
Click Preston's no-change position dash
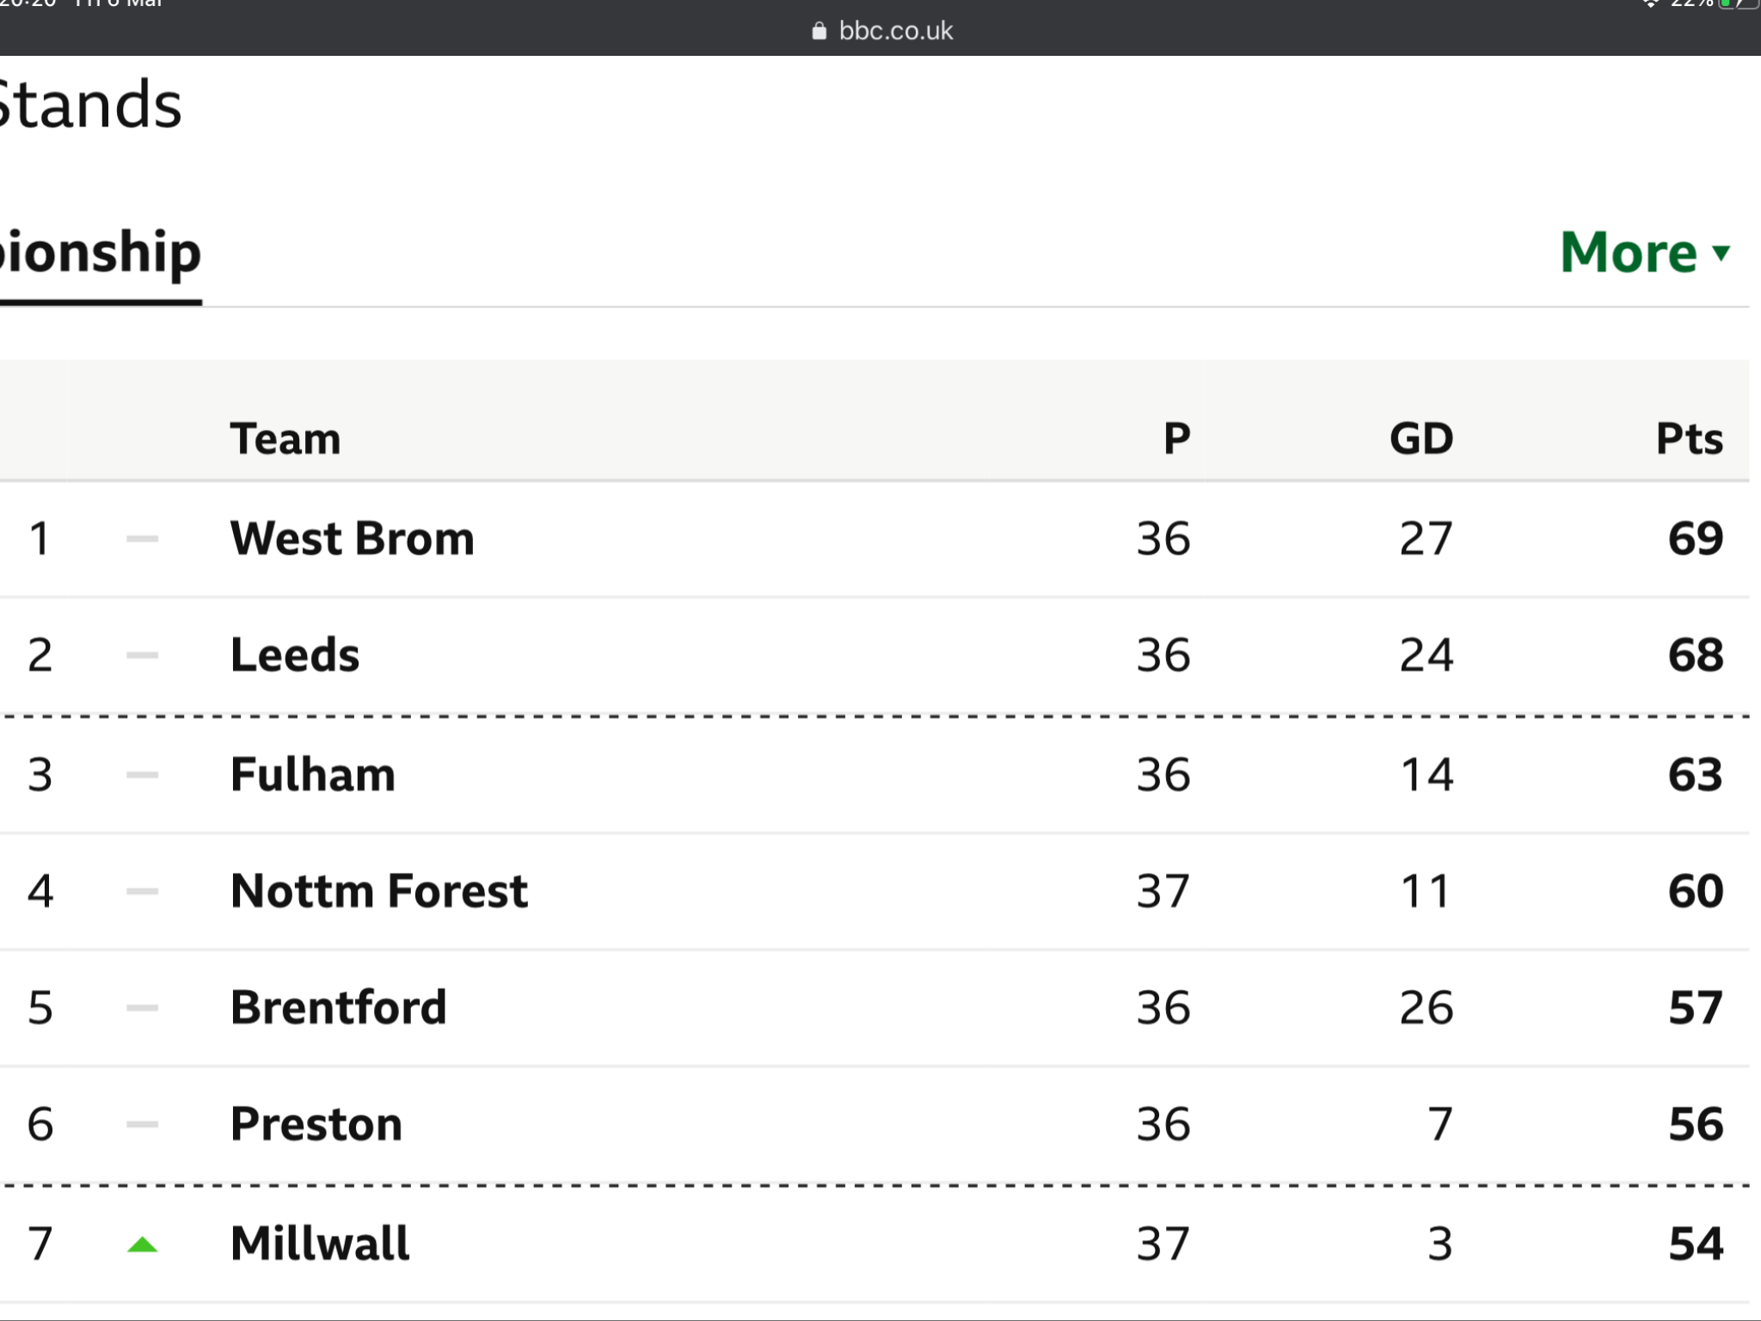143,1124
